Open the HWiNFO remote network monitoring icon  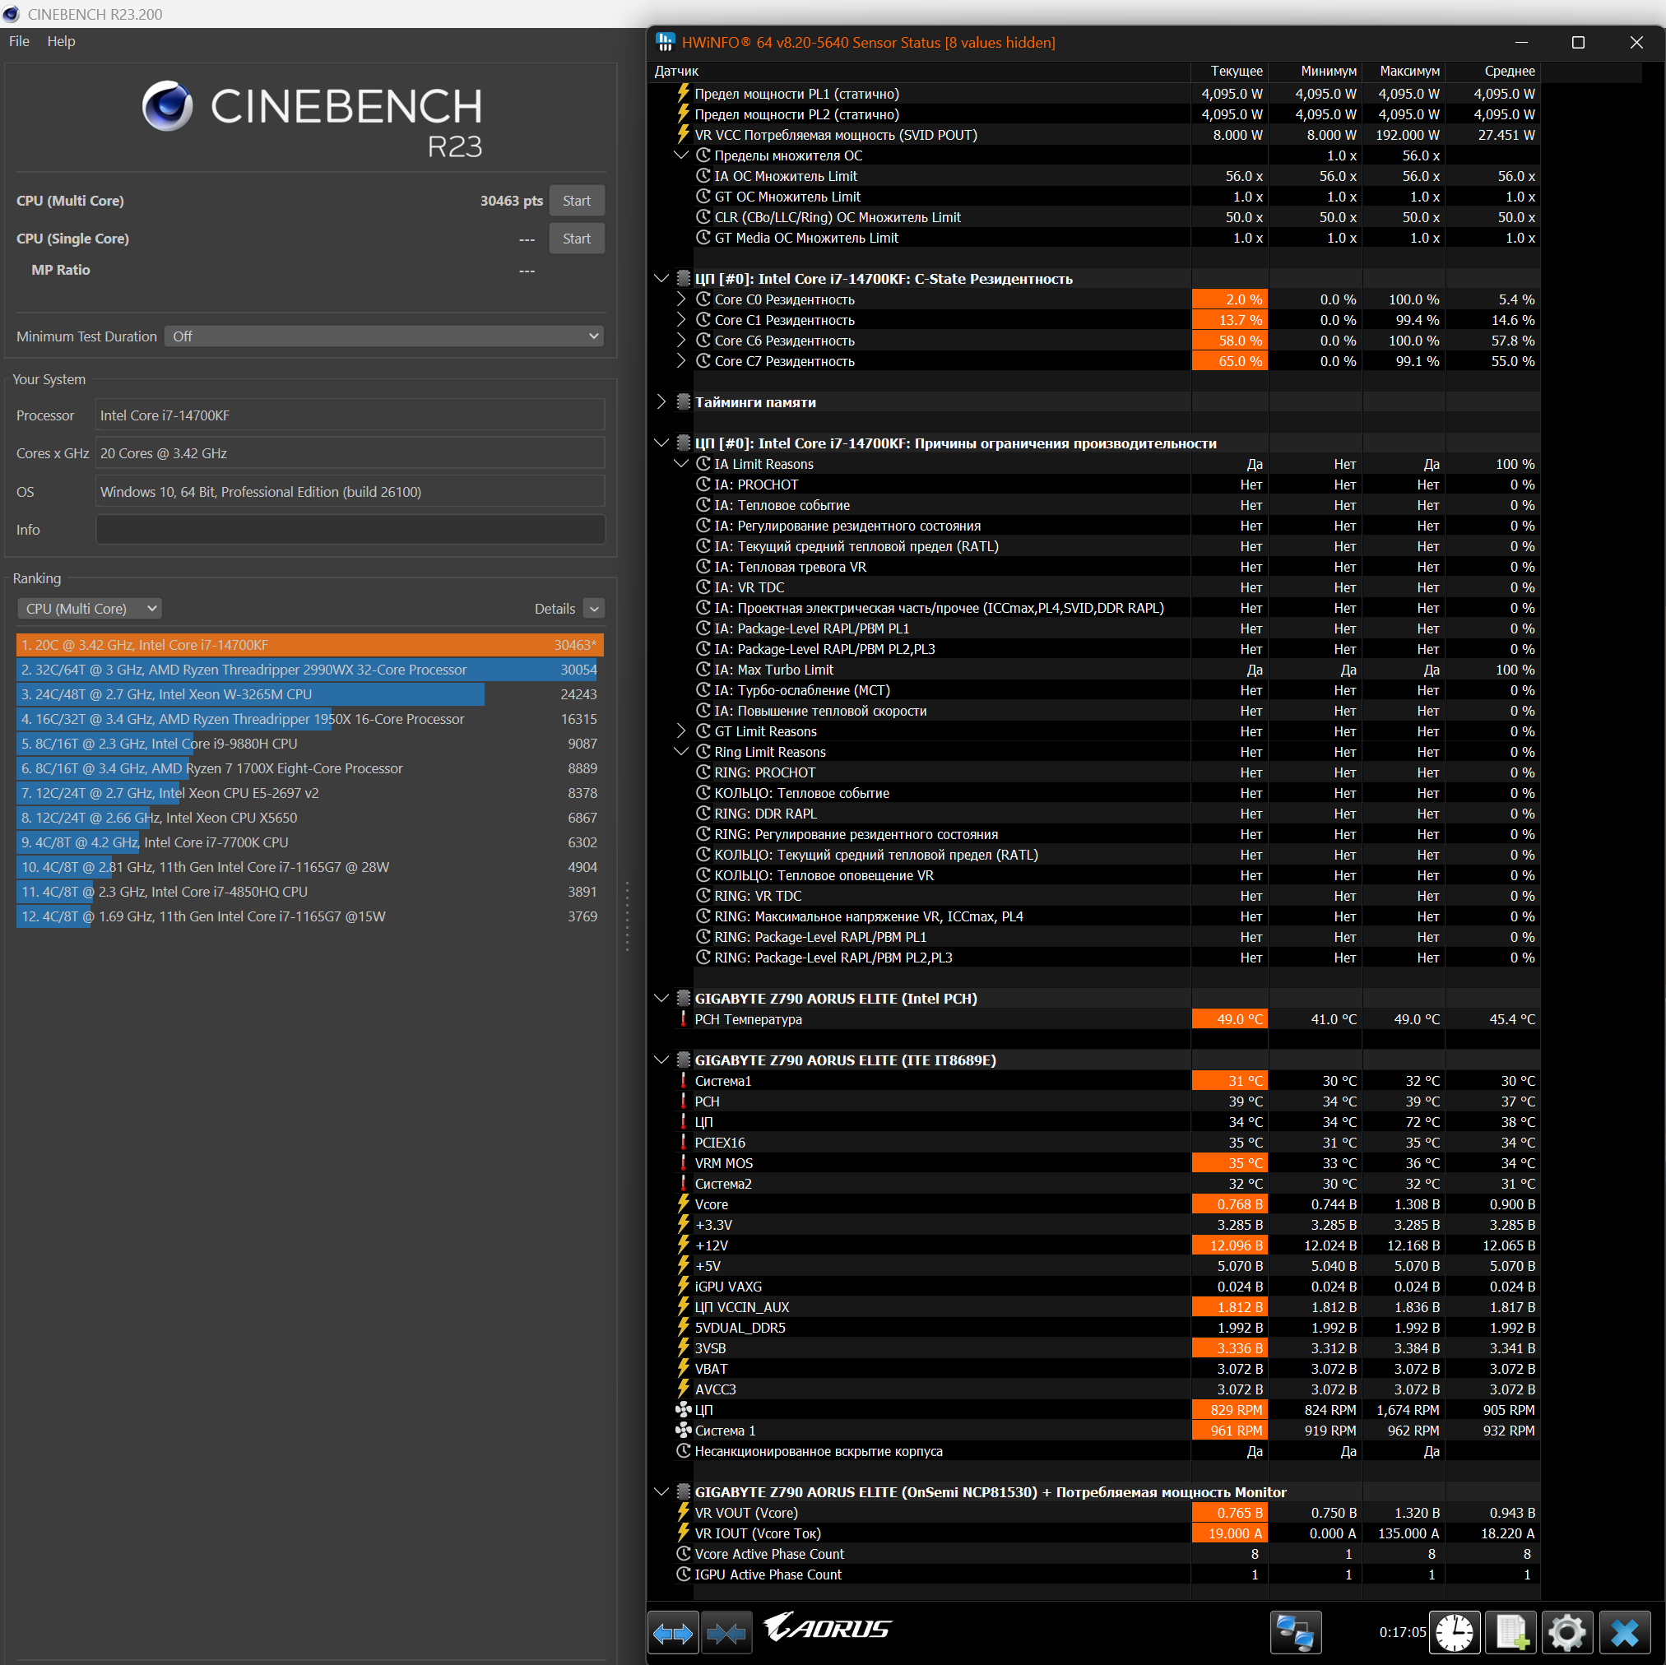pyautogui.click(x=1295, y=1632)
